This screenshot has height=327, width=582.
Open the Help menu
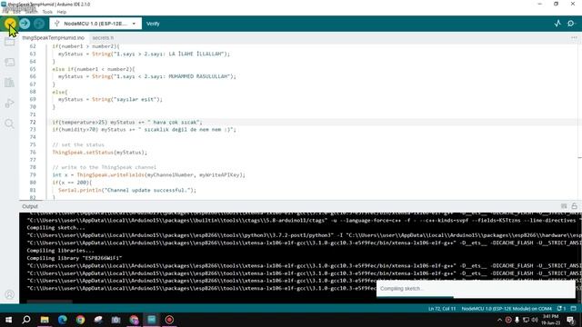pyautogui.click(x=62, y=12)
